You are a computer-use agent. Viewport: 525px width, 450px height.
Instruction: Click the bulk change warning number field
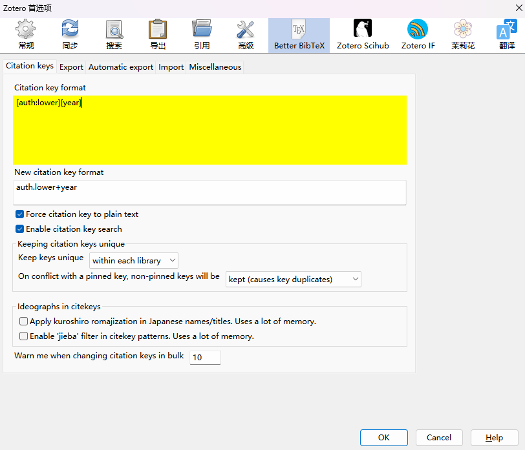[205, 358]
